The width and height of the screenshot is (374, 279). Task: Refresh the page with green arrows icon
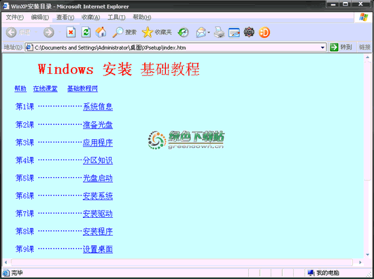click(x=86, y=33)
